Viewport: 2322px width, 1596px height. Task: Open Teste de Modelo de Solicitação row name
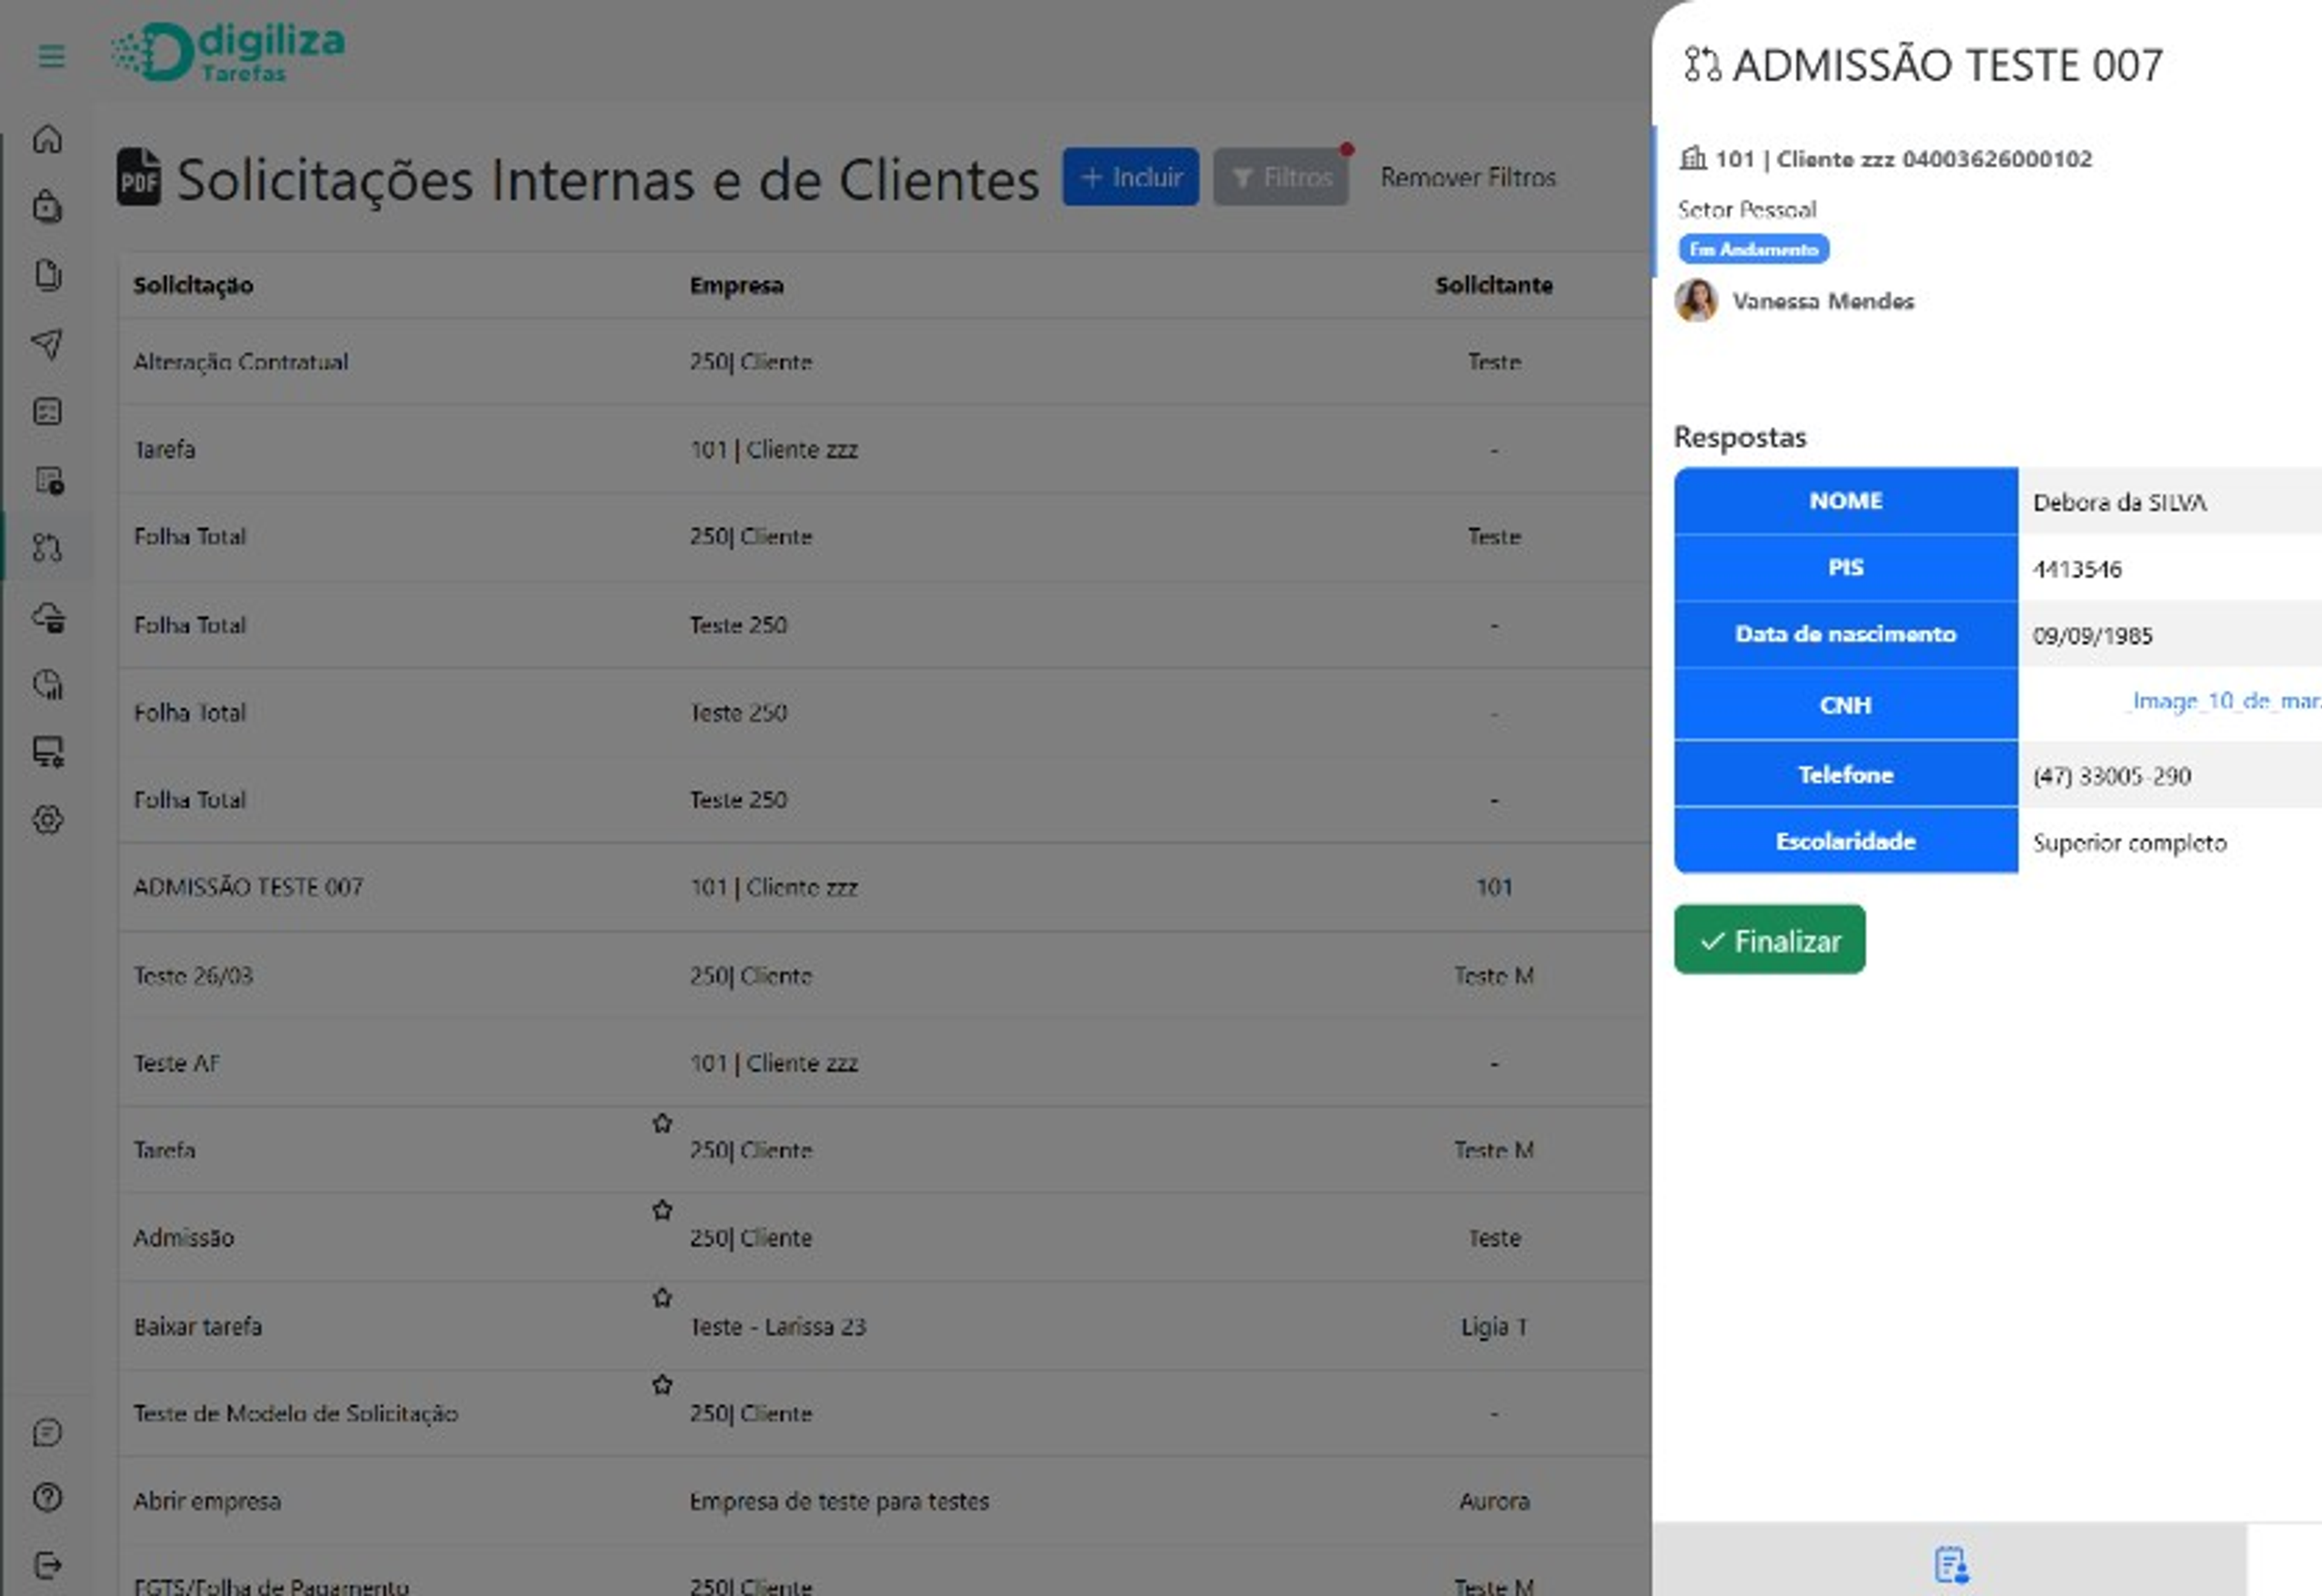click(296, 1413)
